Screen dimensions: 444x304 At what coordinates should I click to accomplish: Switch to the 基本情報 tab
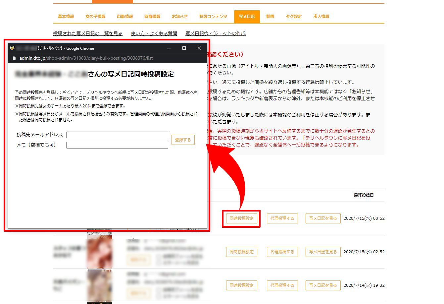point(66,16)
